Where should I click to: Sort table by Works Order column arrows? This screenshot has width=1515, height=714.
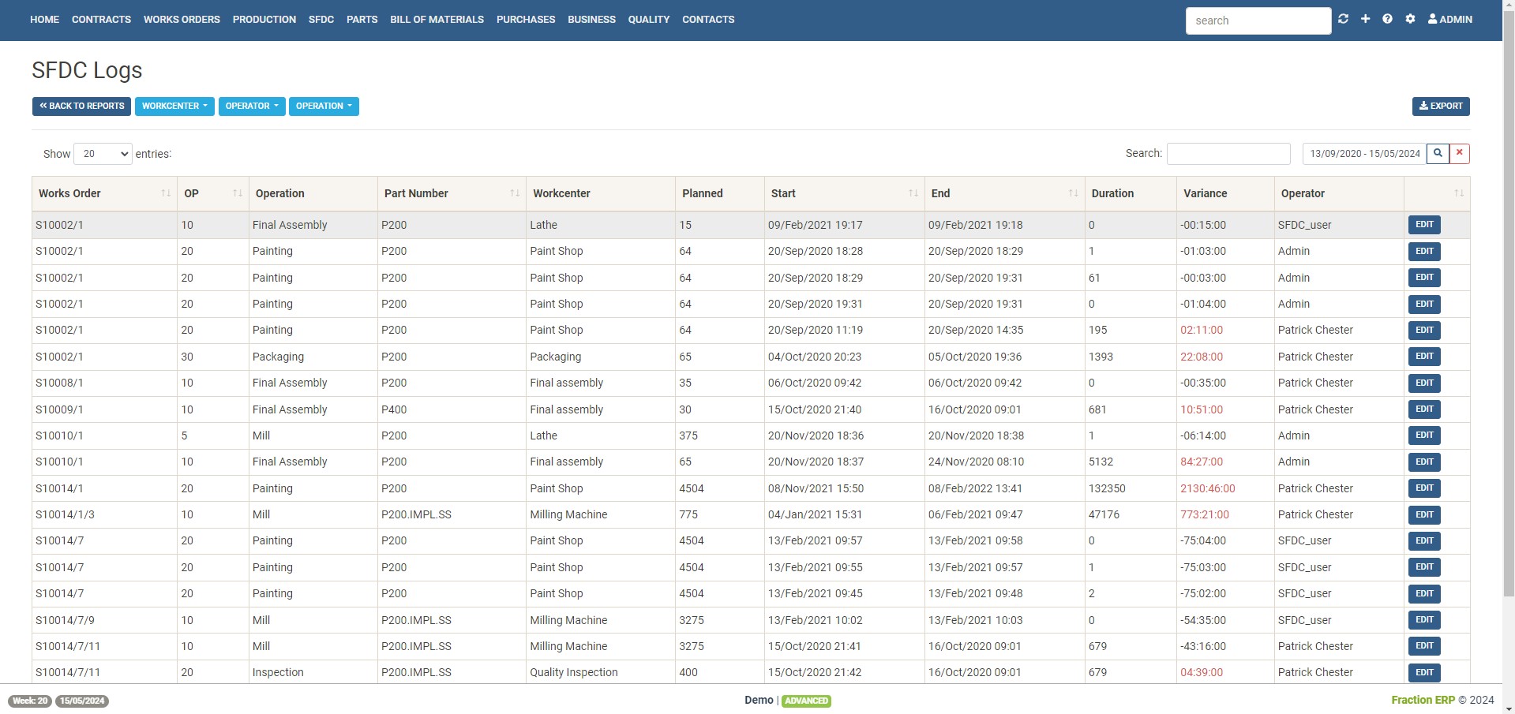tap(166, 193)
